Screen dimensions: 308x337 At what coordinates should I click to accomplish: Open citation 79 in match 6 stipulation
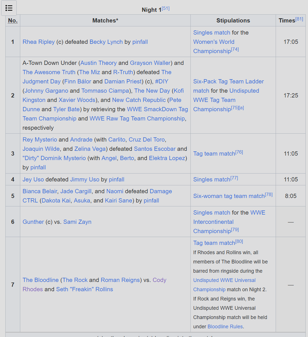click(x=235, y=230)
